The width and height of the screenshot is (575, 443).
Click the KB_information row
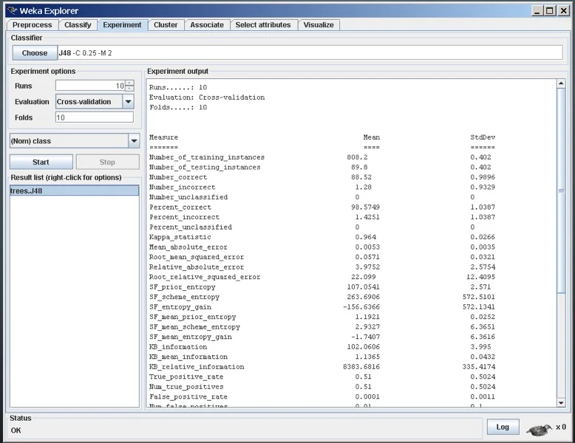point(320,346)
